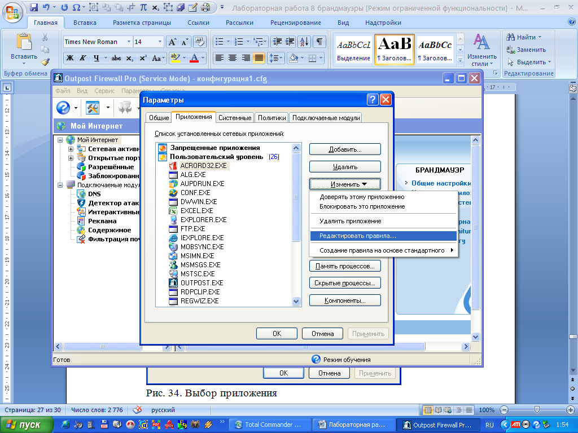Align text left in Word
Image resolution: width=578 pixels, height=433 pixels.
coord(220,58)
